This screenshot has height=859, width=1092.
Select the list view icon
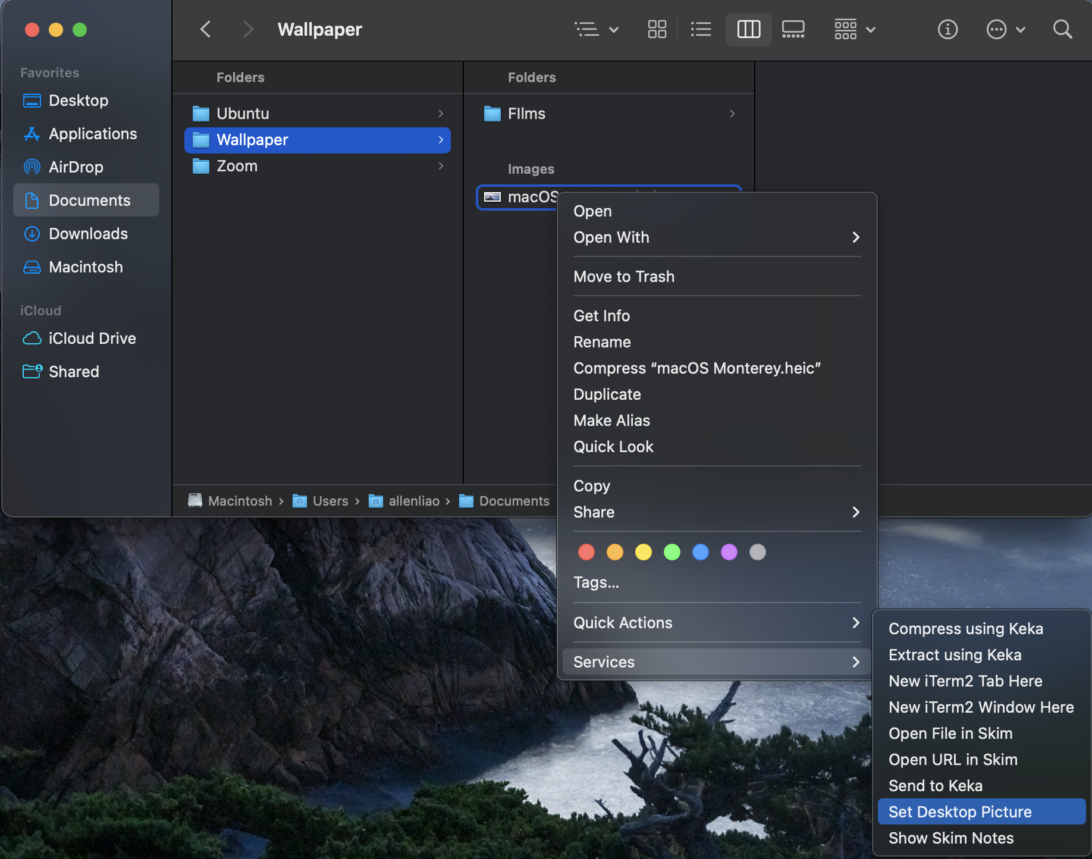[x=701, y=29]
